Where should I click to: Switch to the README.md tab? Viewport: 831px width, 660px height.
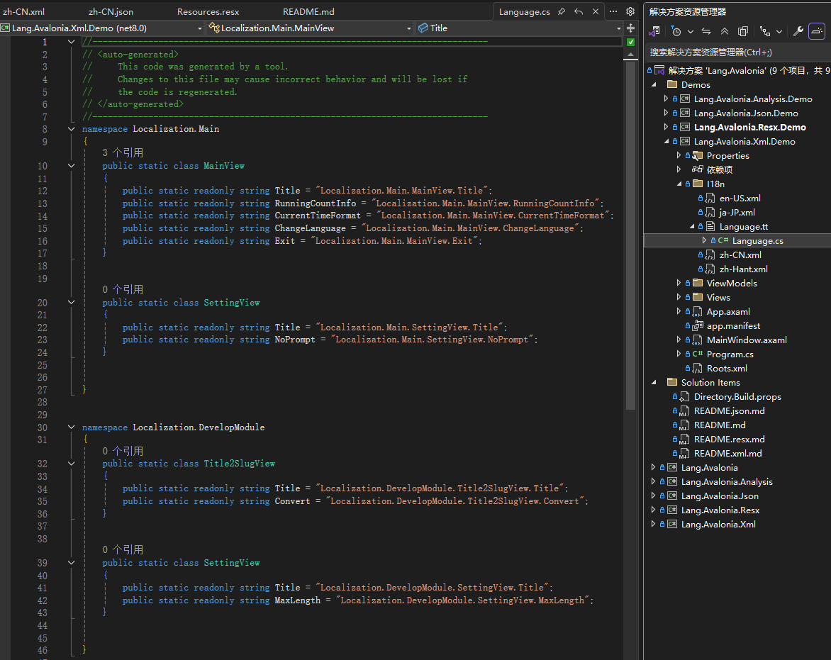click(308, 11)
